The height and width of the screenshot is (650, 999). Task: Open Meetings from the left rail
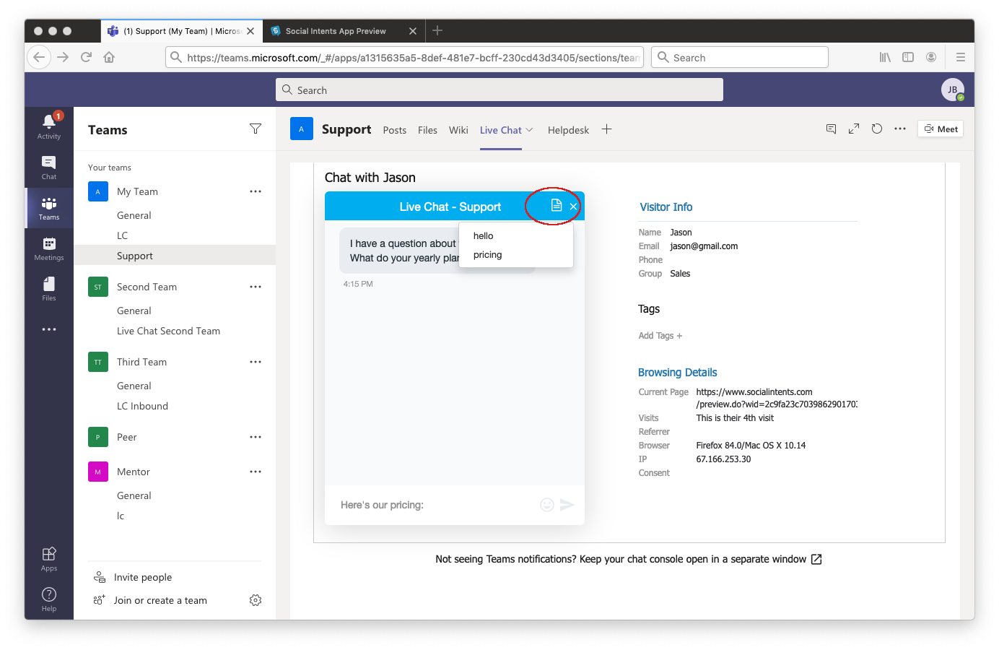[49, 248]
